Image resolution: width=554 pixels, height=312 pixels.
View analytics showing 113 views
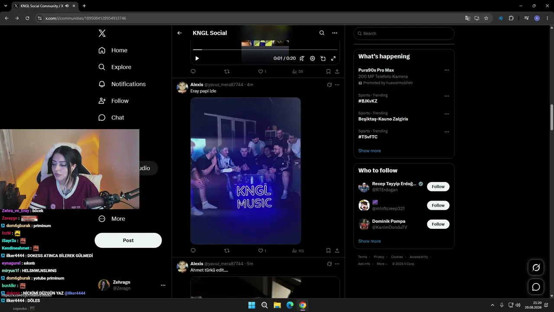pos(298,250)
